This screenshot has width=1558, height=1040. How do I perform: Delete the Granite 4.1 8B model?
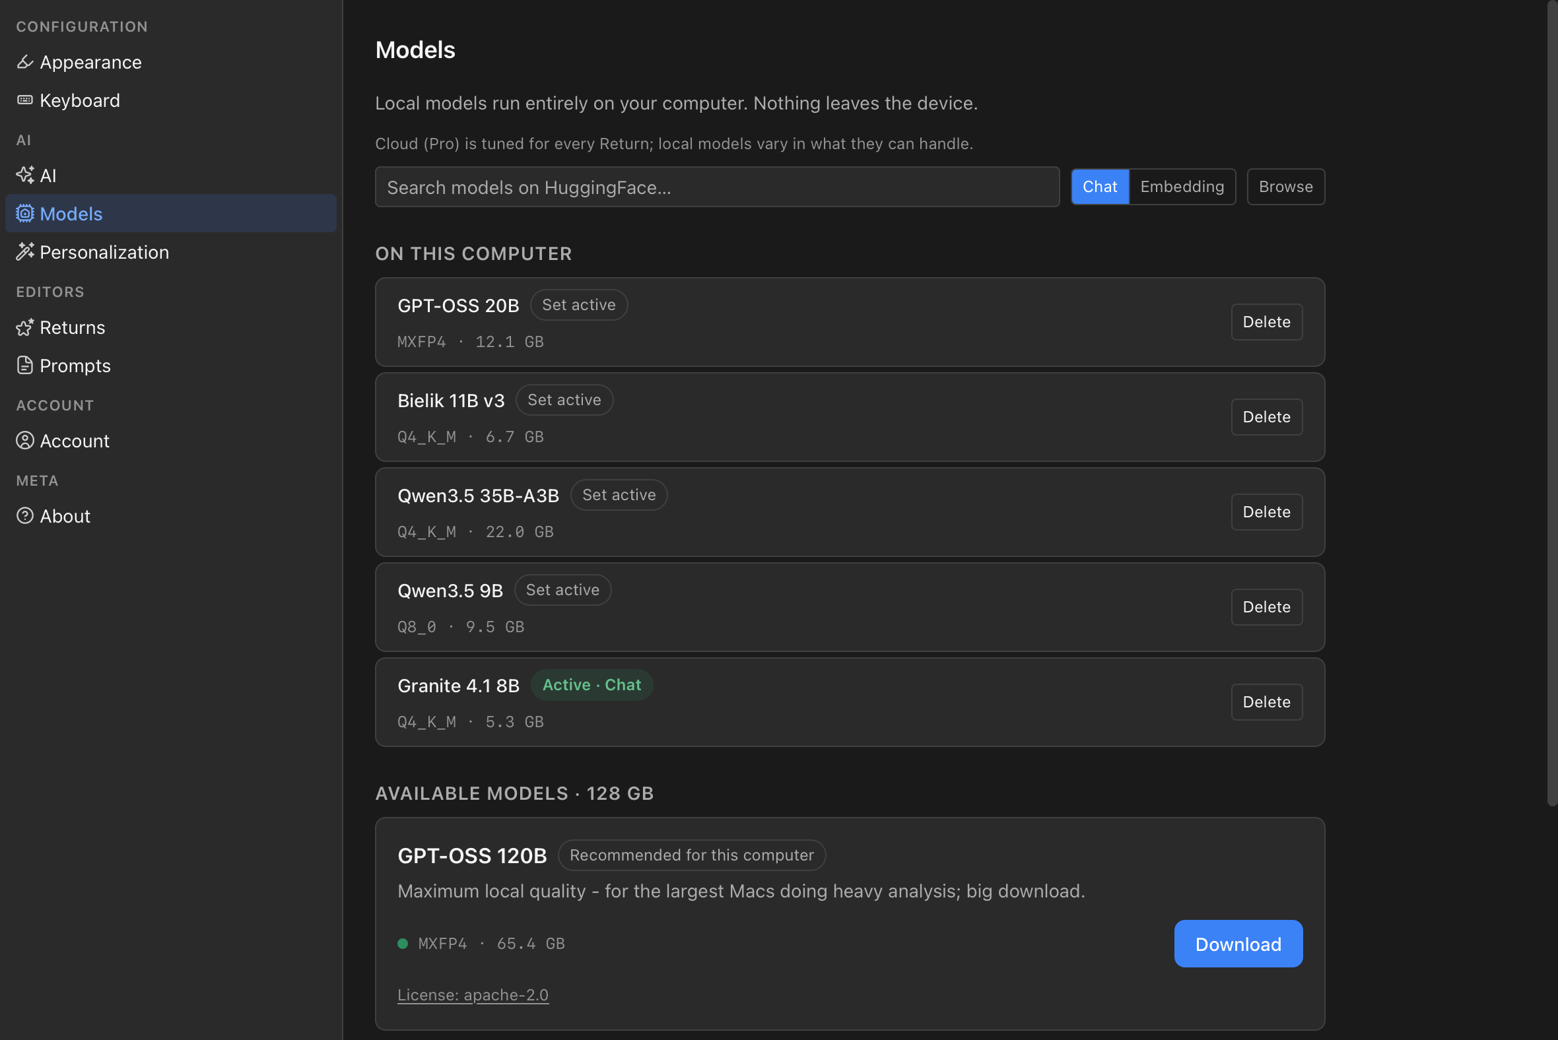(1266, 701)
